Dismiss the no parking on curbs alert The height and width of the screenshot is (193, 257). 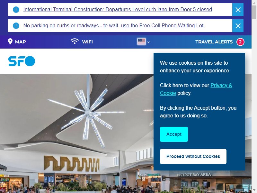tap(238, 26)
